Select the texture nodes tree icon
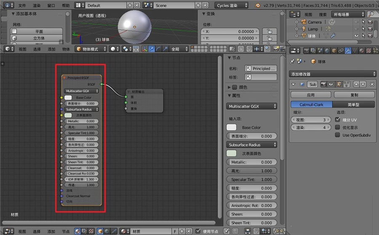Viewport: 379px width, 235px height. coord(91,231)
